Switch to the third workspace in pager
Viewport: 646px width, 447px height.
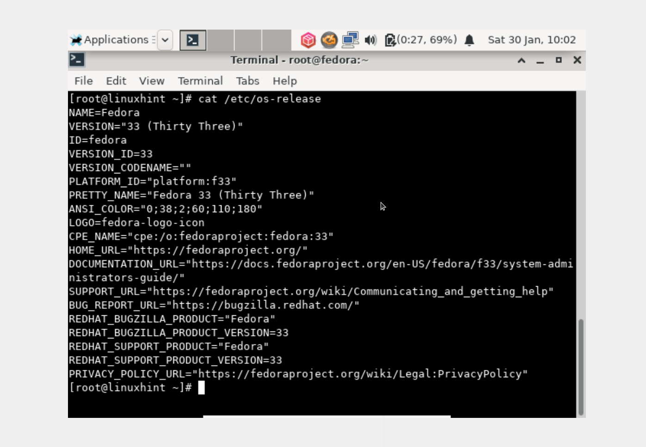pyautogui.click(x=248, y=40)
